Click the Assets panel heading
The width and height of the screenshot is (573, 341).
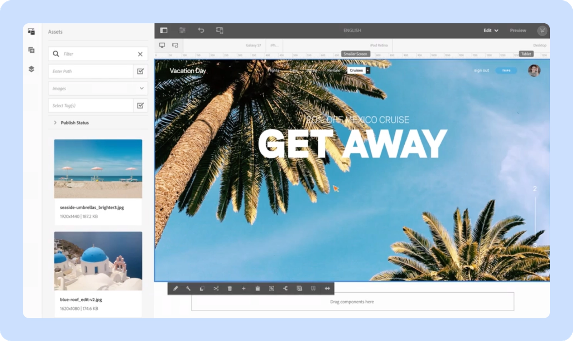tap(55, 32)
